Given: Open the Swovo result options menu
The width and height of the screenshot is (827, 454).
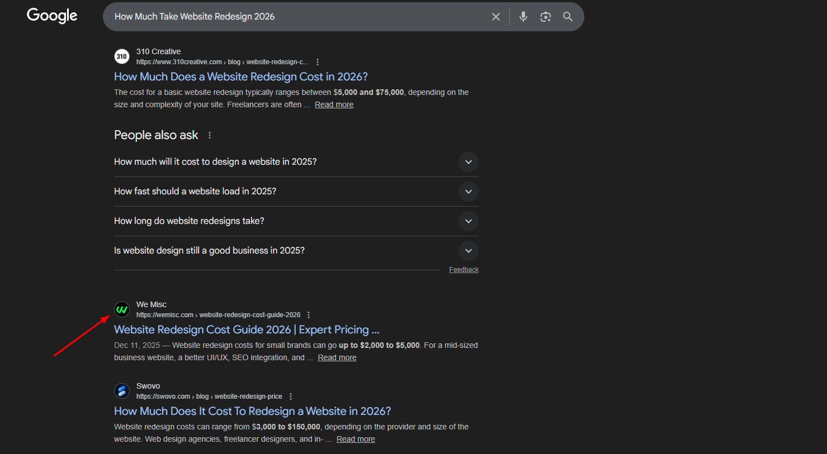Looking at the screenshot, I should (x=291, y=396).
